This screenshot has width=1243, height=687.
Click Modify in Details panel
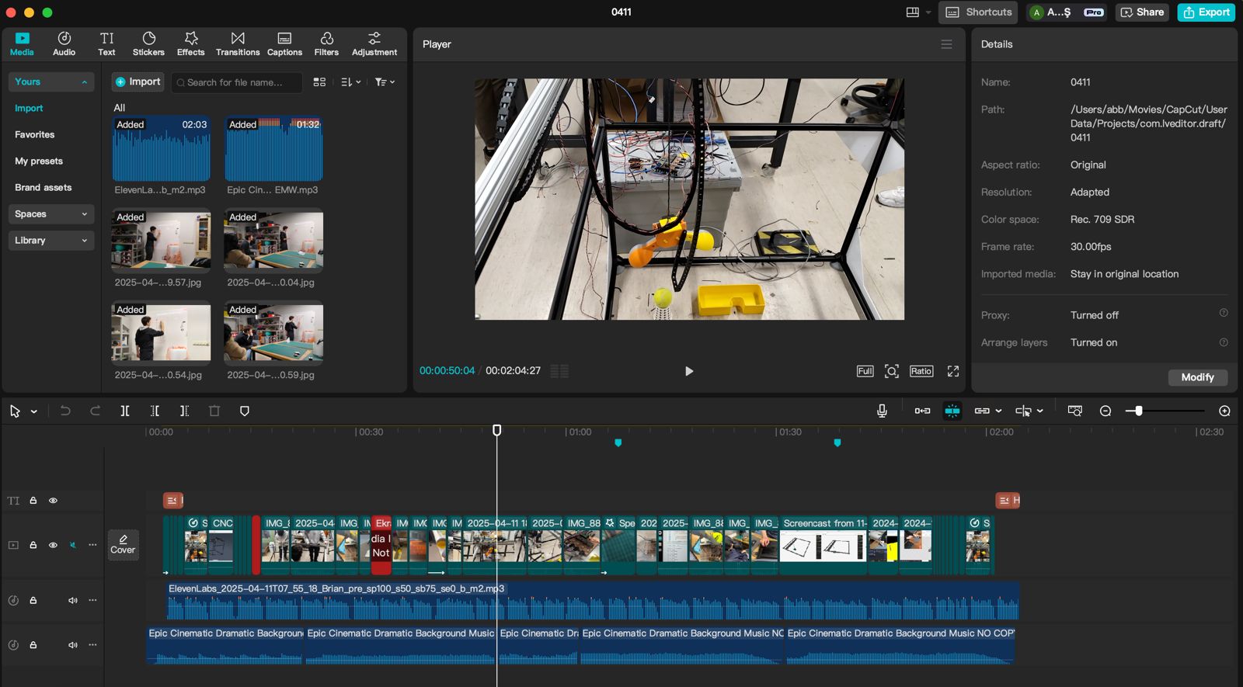click(1197, 377)
